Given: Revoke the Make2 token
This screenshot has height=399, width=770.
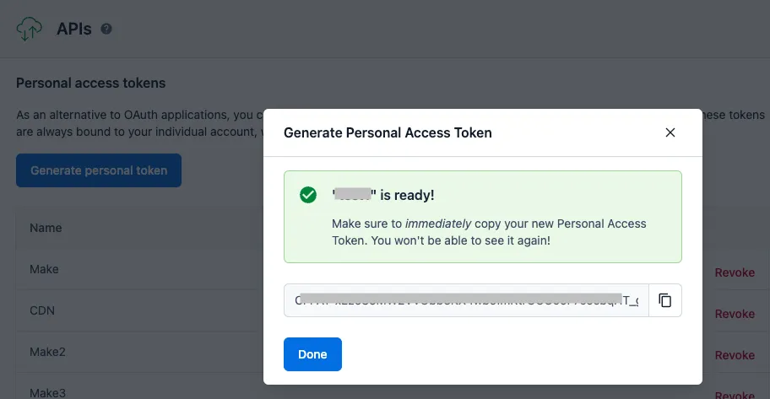Looking at the screenshot, I should click(735, 355).
